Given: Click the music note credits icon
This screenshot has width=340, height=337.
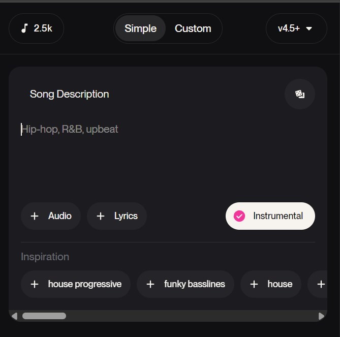Looking at the screenshot, I should click(x=24, y=28).
